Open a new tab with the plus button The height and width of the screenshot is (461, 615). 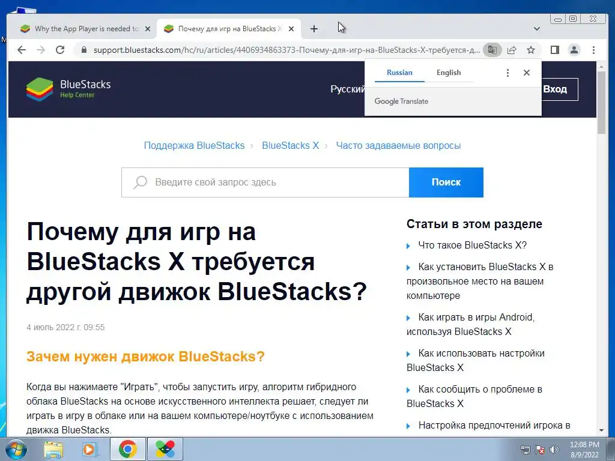(314, 29)
